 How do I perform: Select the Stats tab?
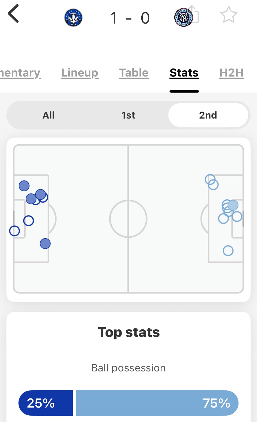tap(184, 73)
